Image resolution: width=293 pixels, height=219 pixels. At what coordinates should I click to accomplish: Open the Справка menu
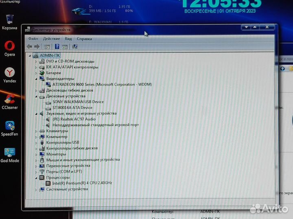point(84,39)
